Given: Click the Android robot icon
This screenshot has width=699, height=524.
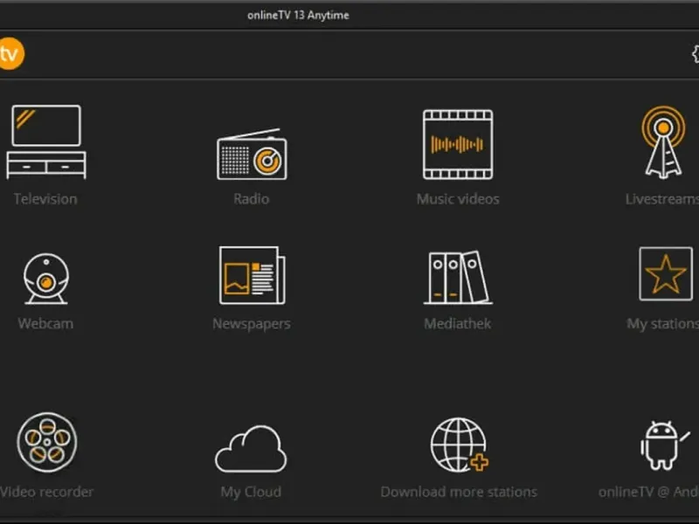Looking at the screenshot, I should 664,445.
